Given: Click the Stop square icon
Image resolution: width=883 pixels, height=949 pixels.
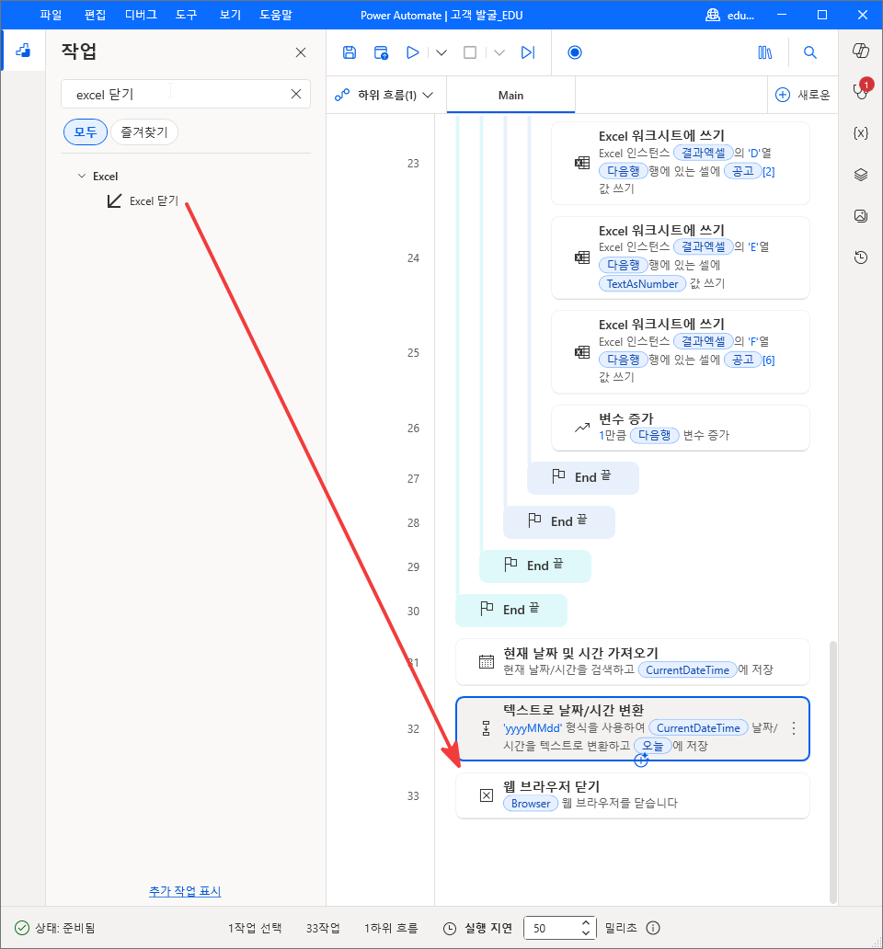Looking at the screenshot, I should pyautogui.click(x=470, y=52).
